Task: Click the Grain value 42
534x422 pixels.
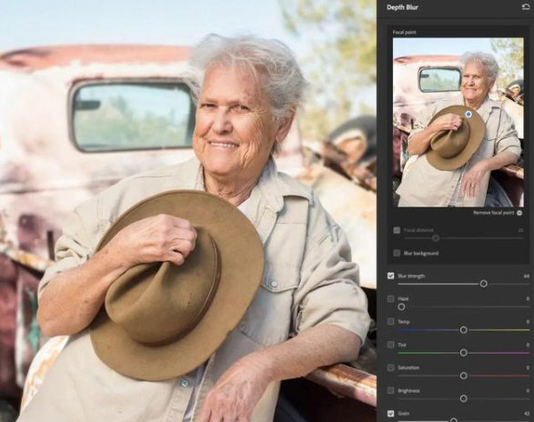Action: tap(527, 414)
